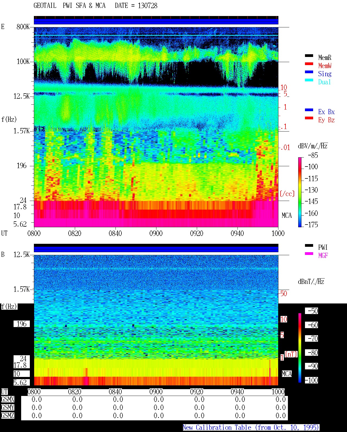Click the magenta MGF legend swatch
The width and height of the screenshot is (347, 432).
point(309,254)
